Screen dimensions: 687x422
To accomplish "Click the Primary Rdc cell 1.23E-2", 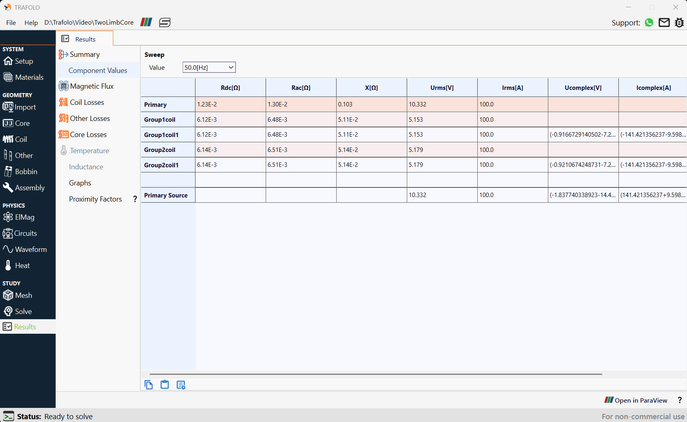I will [x=231, y=104].
